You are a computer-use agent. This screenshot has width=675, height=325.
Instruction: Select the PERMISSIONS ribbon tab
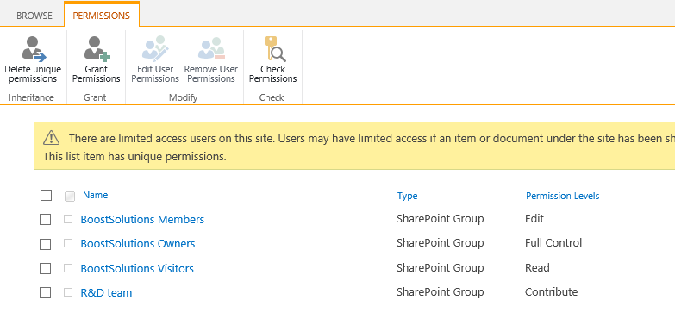pyautogui.click(x=101, y=16)
